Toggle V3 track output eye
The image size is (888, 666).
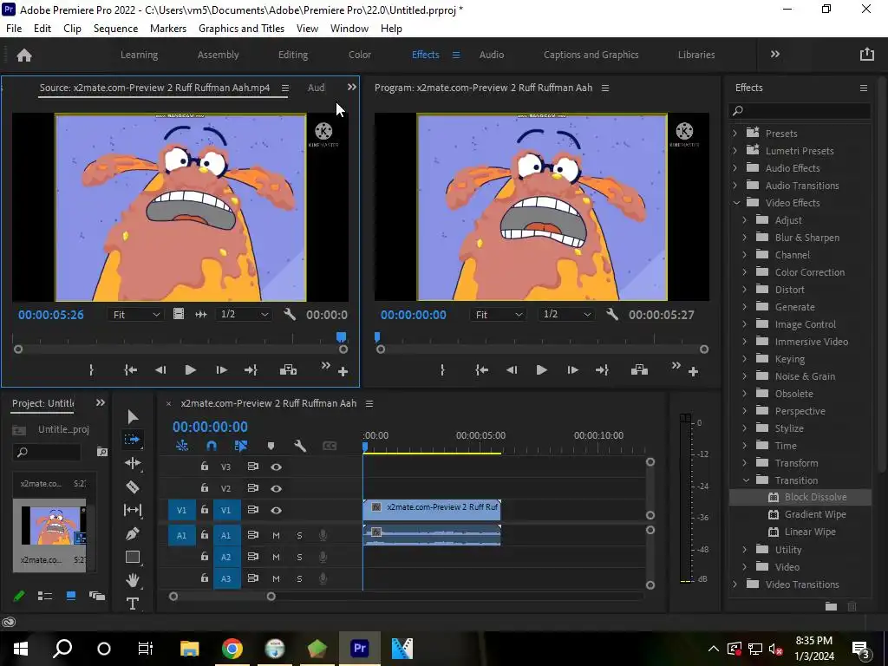tap(276, 467)
